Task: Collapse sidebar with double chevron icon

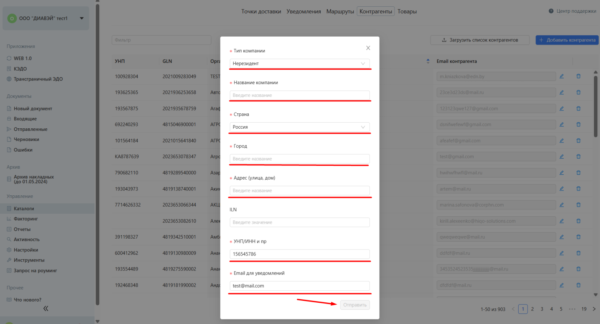Action: click(x=46, y=309)
